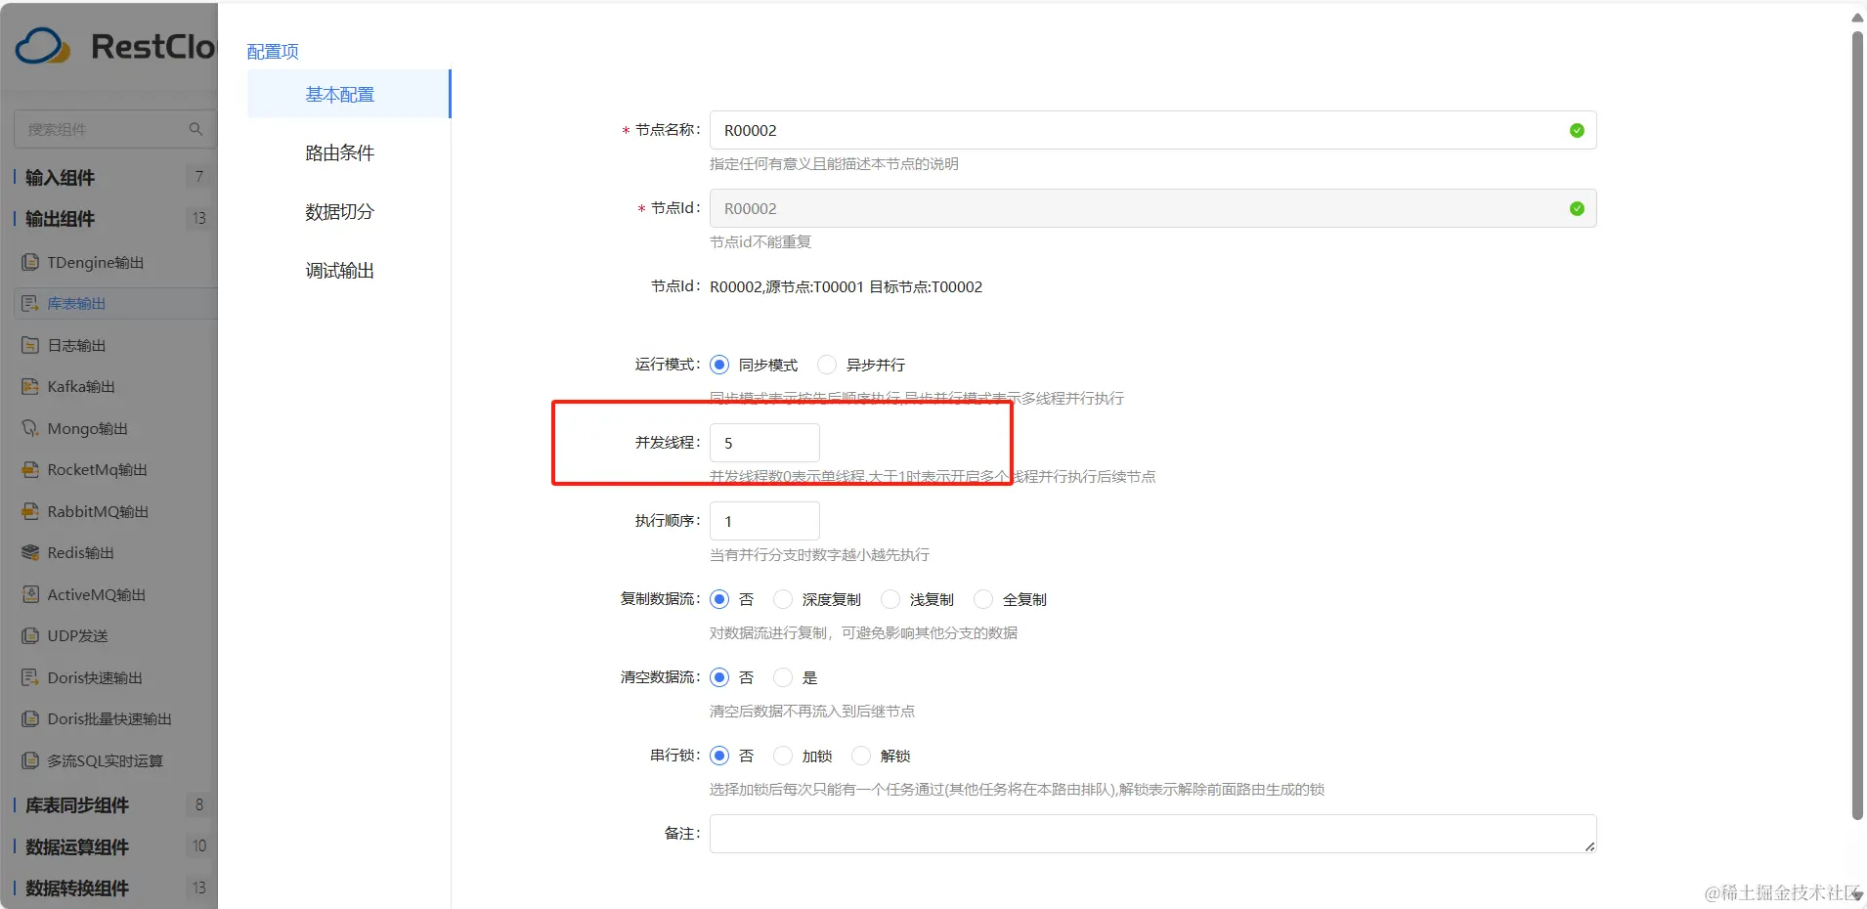Click the disabled 节点Id field
1867x909 pixels.
(1152, 208)
